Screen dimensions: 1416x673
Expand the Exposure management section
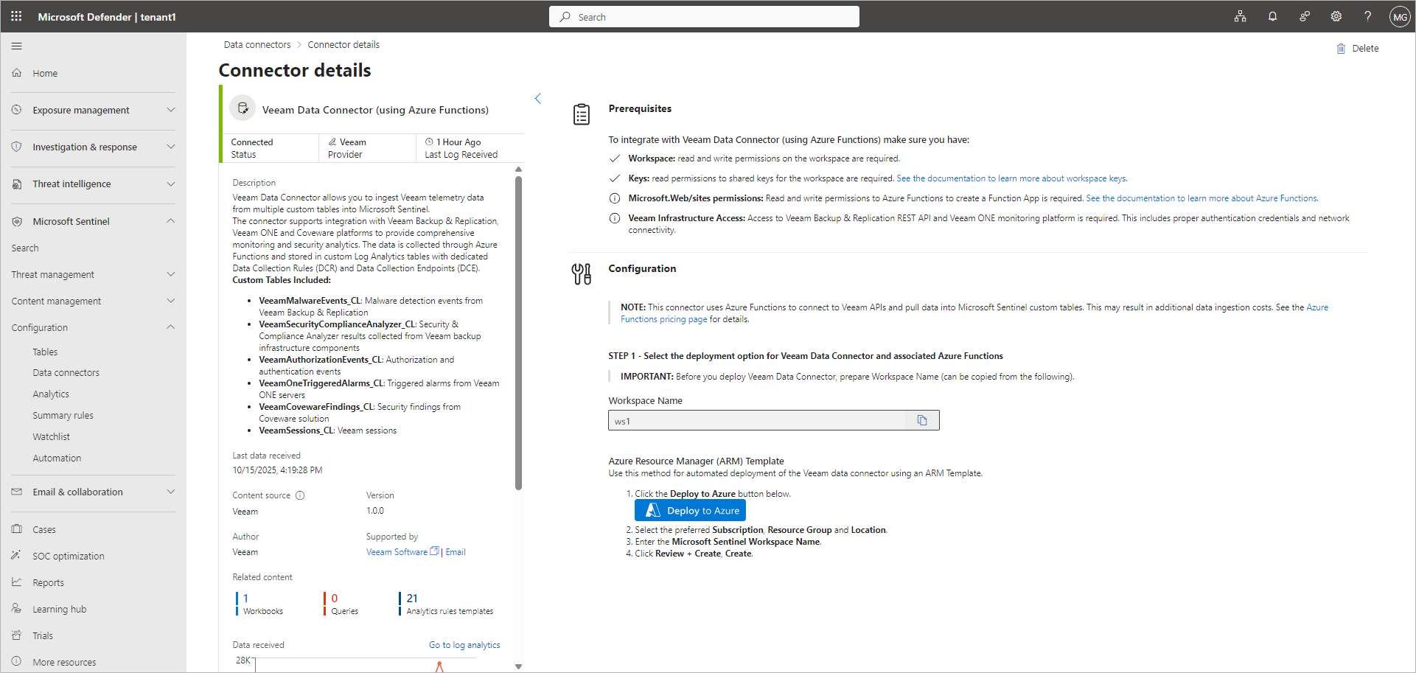171,110
